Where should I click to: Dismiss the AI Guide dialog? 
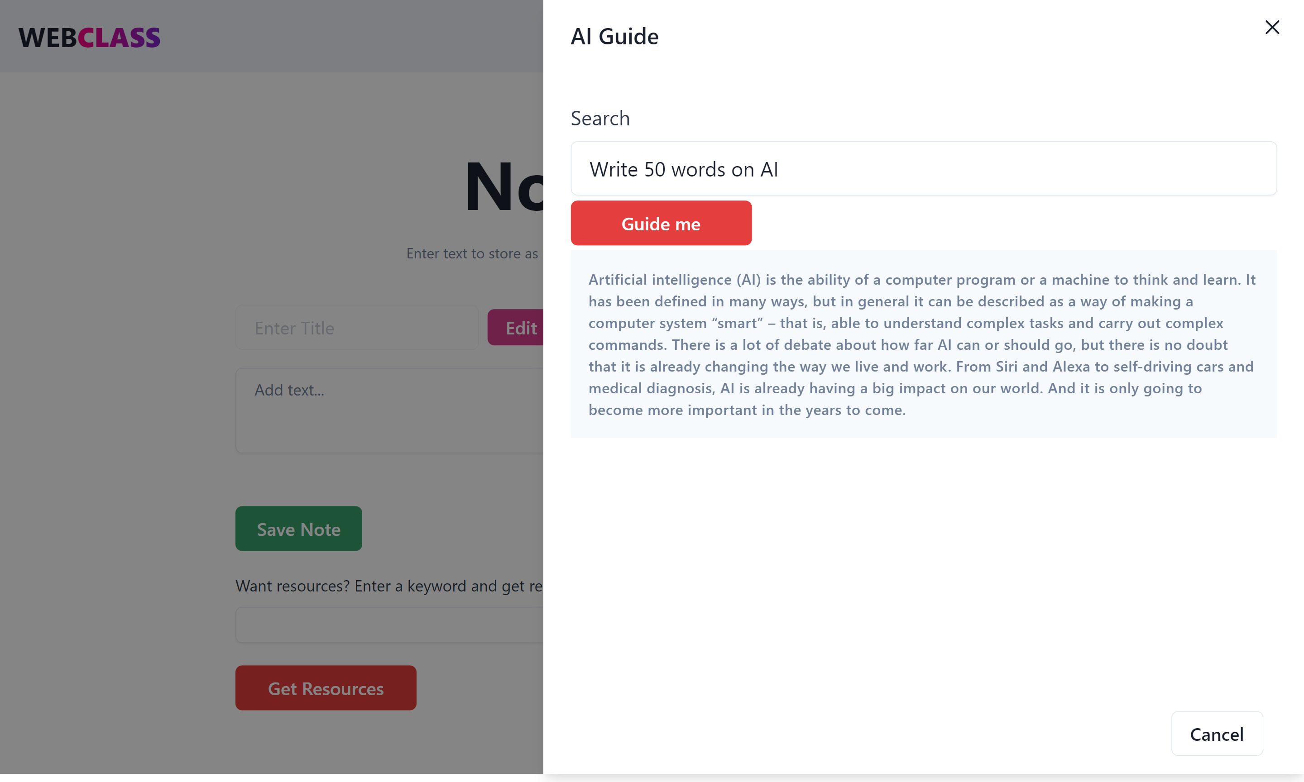tap(1272, 28)
